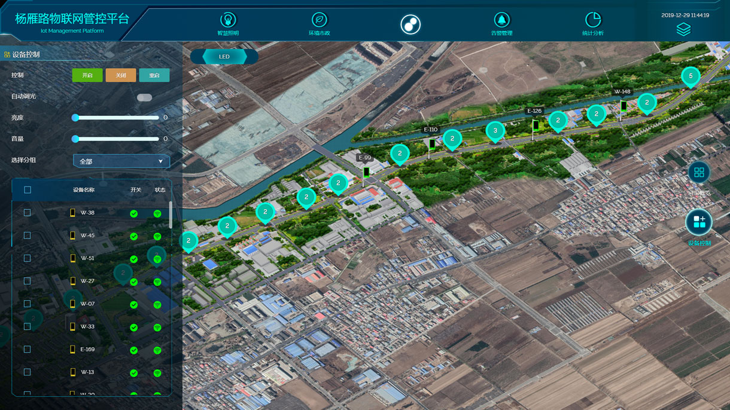Open 统计分析 pie chart icon
Viewport: 730px width, 410px height.
592,21
